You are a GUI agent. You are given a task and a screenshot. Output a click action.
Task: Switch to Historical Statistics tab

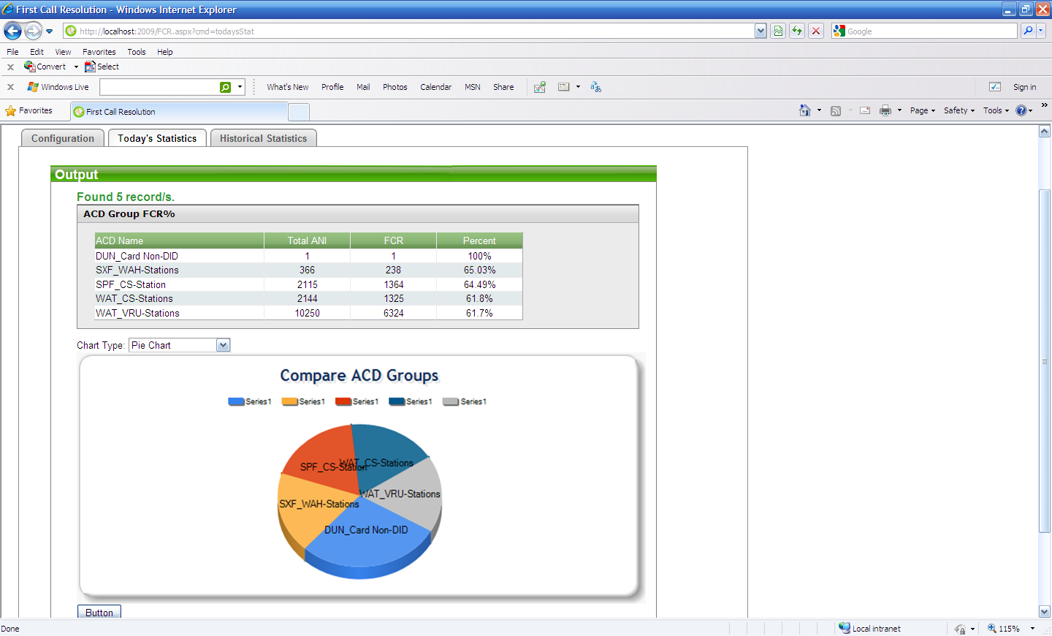click(x=263, y=138)
